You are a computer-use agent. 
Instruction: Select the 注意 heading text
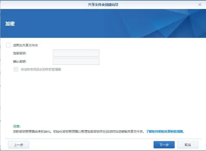[17, 126]
